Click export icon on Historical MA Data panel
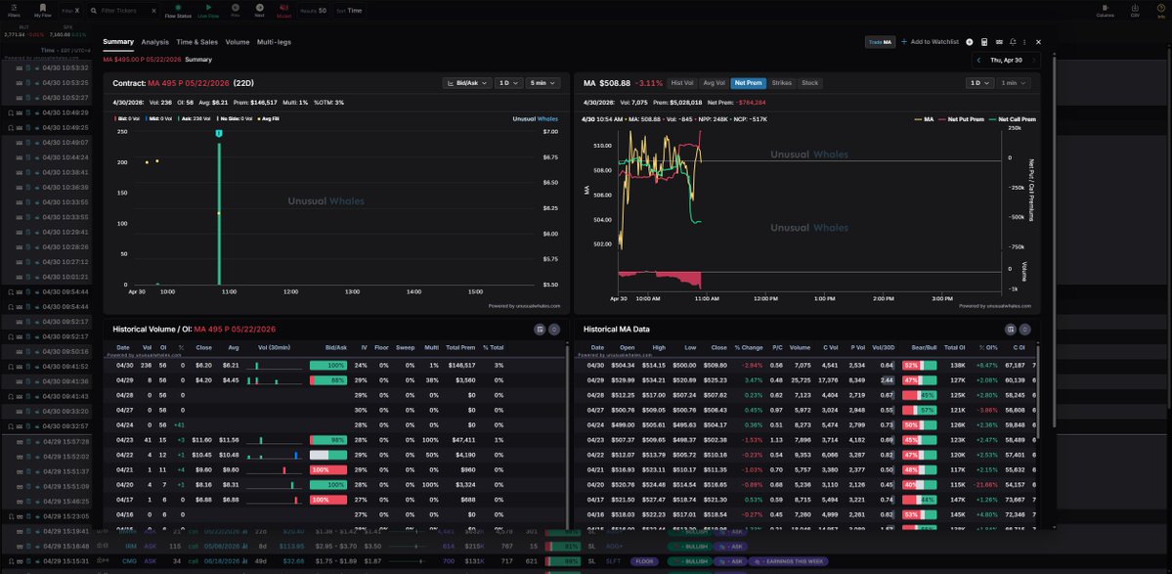The width and height of the screenshot is (1172, 574). (x=1011, y=329)
